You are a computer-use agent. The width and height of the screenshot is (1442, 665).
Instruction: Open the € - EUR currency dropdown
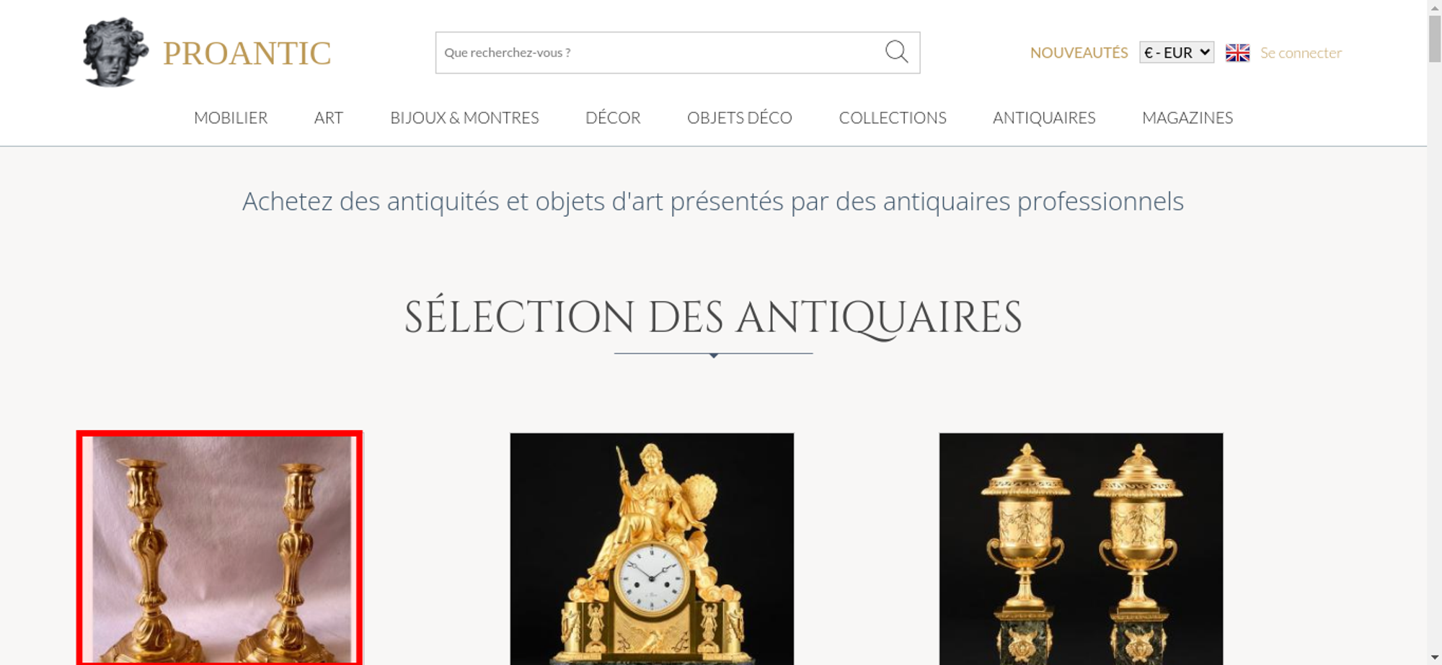pos(1176,53)
